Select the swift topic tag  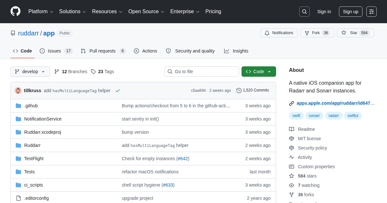296,116
